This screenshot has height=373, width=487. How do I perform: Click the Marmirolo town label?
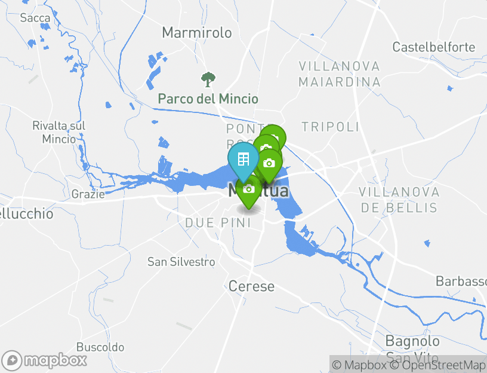[x=197, y=32]
